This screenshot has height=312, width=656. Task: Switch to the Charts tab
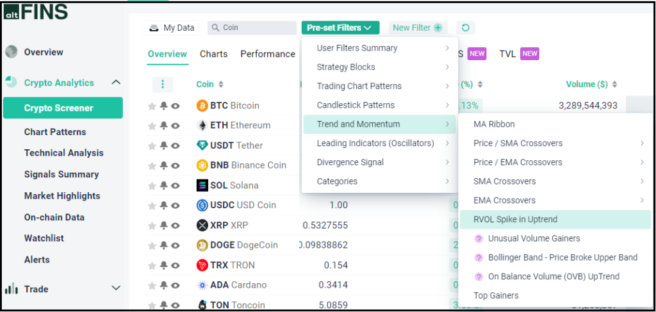click(213, 54)
